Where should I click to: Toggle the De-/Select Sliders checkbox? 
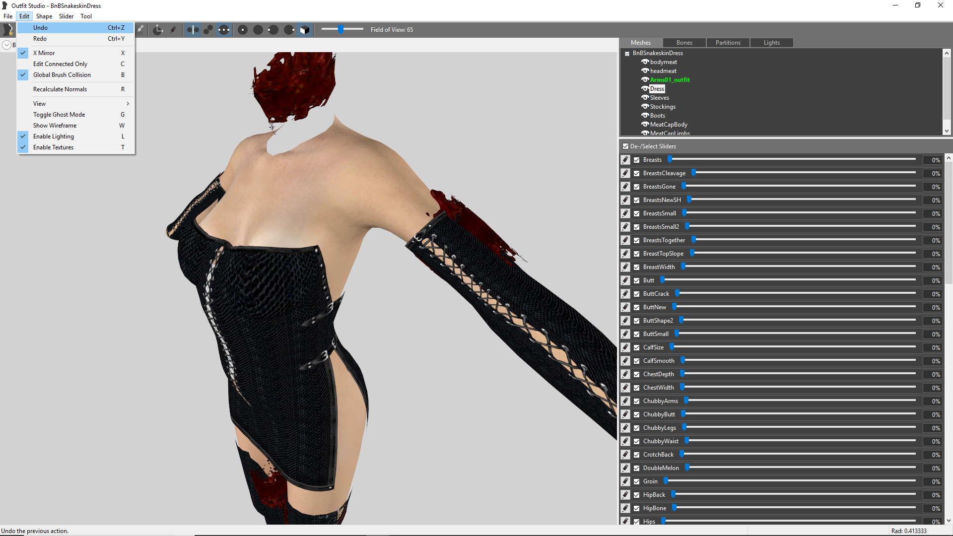click(x=625, y=146)
